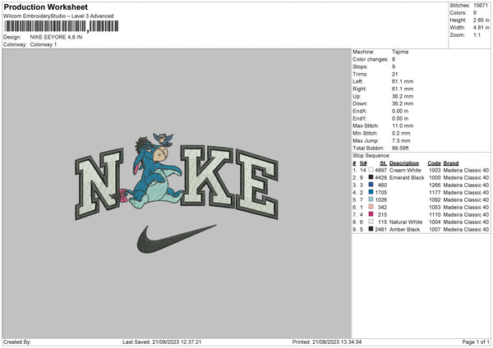Viewport: 493px width, 348px height.
Task: Click the Max Stitch value 11.0 mm
Action: point(403,126)
